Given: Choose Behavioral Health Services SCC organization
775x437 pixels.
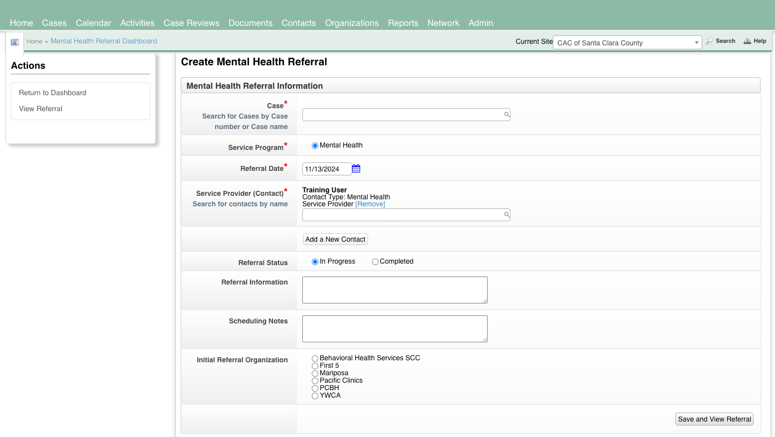Looking at the screenshot, I should [x=315, y=358].
